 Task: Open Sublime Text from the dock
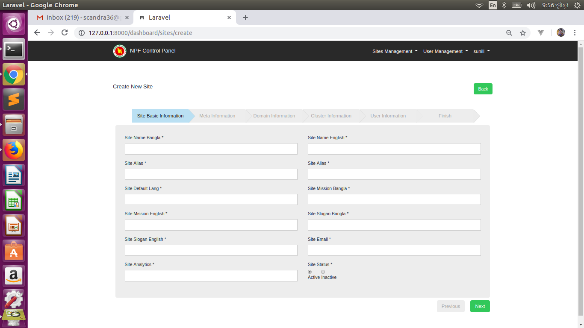pyautogui.click(x=14, y=100)
